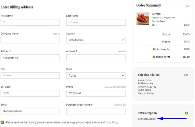Click the City input field

(30, 76)
